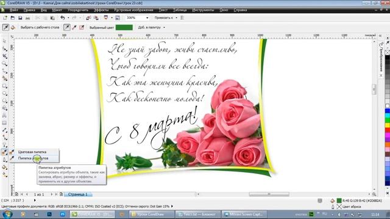Select the Outline pen tool
Screen dimensions: 390x219
coord(4,160)
